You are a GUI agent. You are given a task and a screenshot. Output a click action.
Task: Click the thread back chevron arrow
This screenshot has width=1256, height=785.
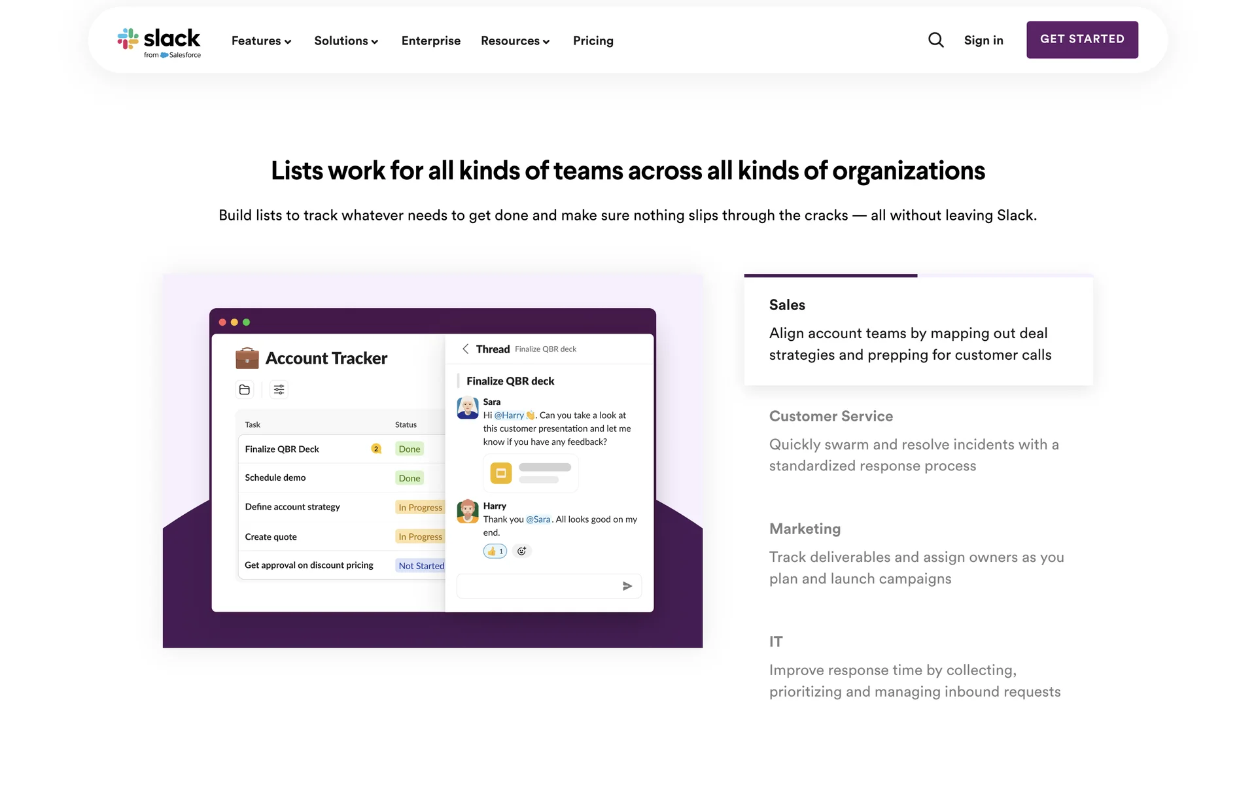pyautogui.click(x=465, y=349)
